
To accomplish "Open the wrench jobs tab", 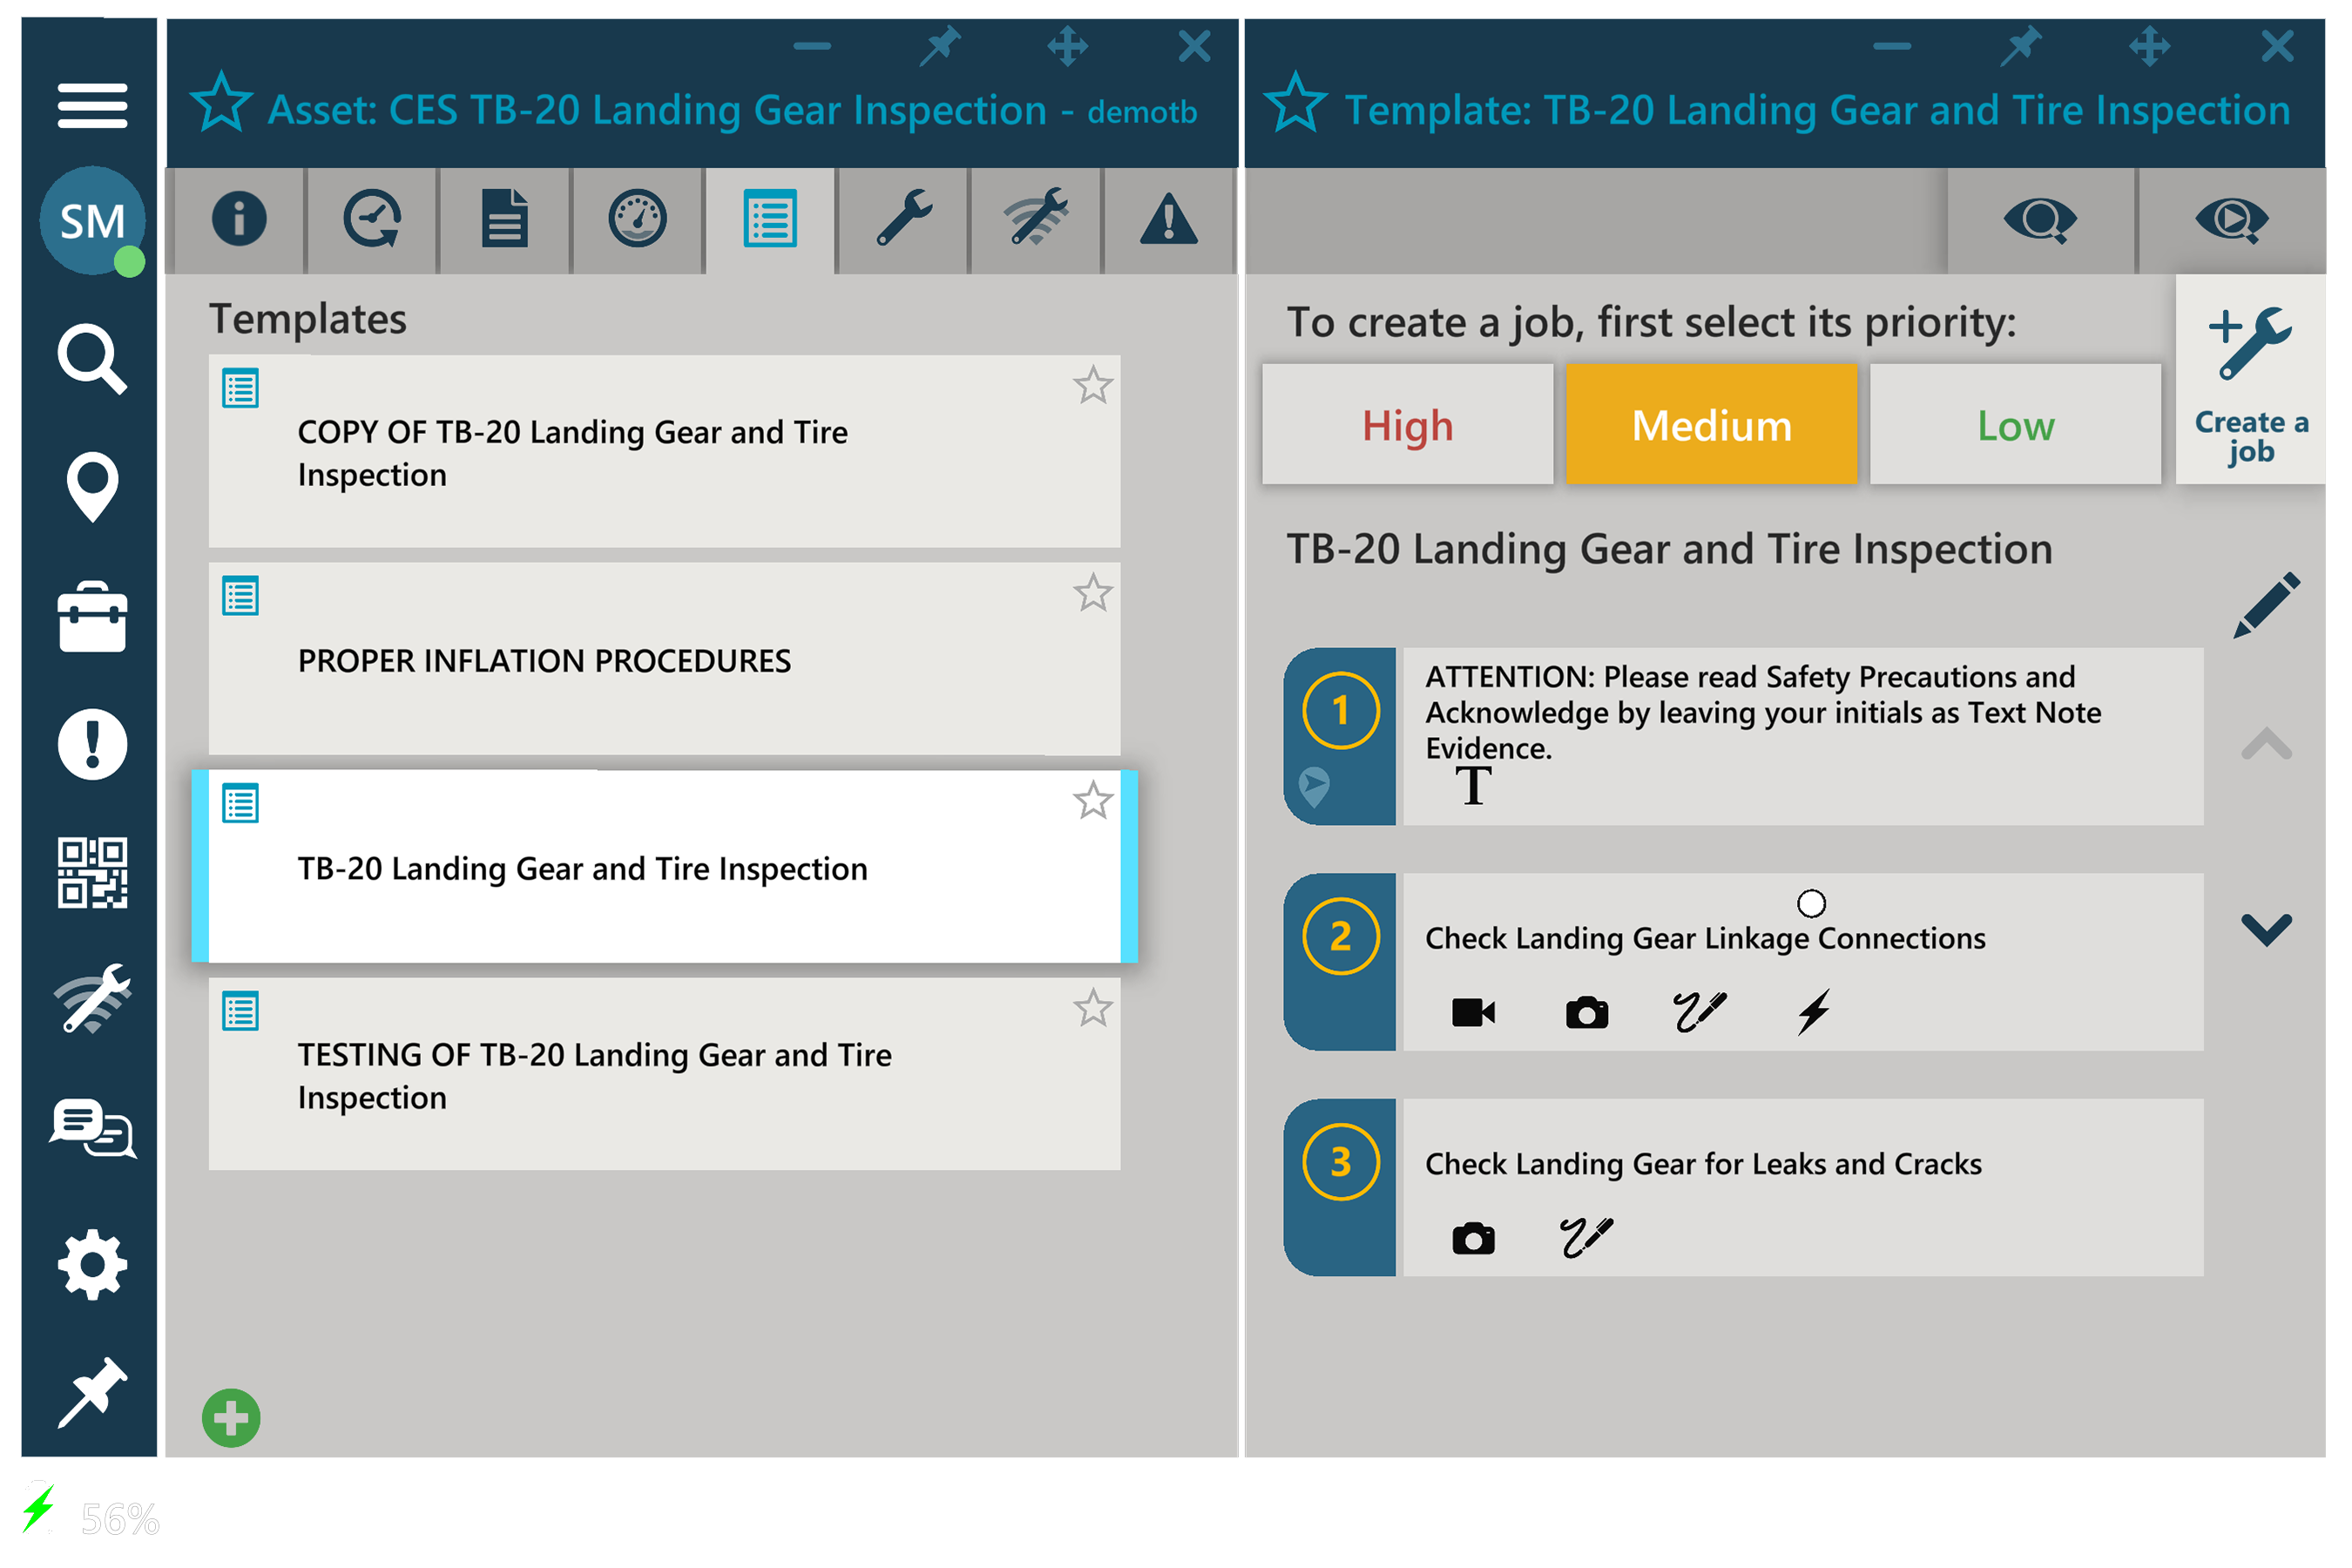I will [x=903, y=219].
